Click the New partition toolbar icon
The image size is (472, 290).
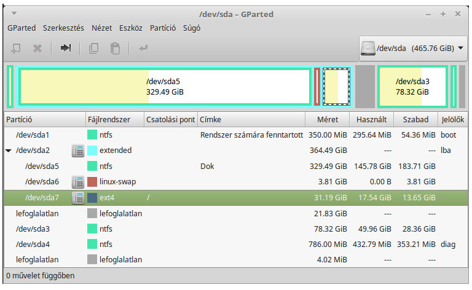click(x=16, y=48)
